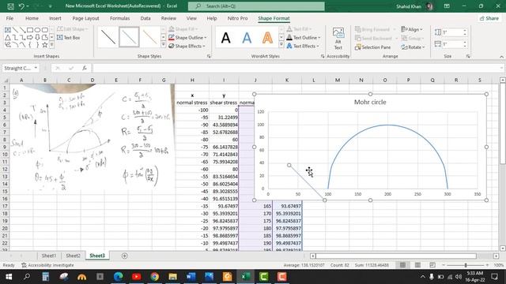This screenshot has width=506, height=284.
Task: Click cell containing 31.22499
Action: [x=224, y=118]
